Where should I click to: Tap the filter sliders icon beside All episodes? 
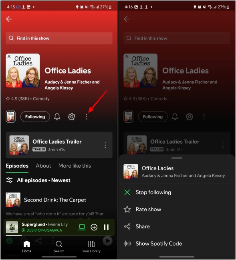[9, 180]
